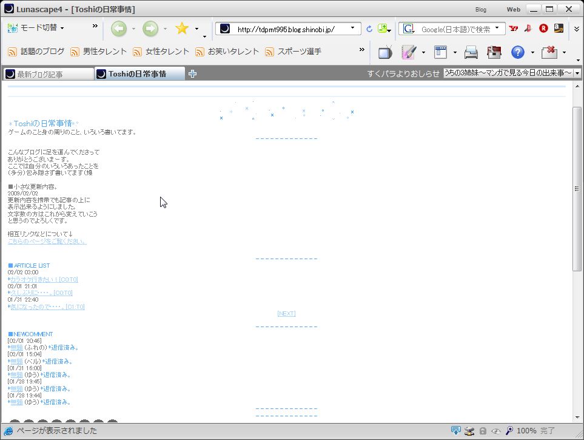The height and width of the screenshot is (440, 584).
Task: Click the green Back navigation arrow
Action: click(119, 29)
